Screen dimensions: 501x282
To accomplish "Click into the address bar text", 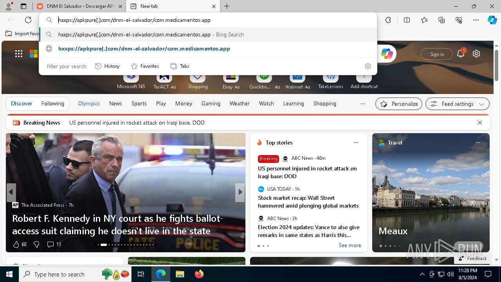I will [x=135, y=20].
